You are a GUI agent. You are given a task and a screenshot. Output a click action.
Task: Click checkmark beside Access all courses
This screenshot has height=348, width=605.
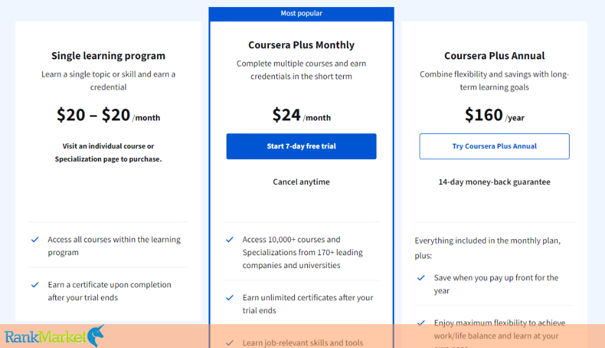click(x=35, y=240)
